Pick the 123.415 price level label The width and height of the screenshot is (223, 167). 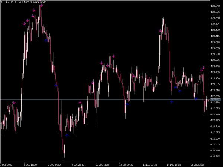(x=215, y=36)
